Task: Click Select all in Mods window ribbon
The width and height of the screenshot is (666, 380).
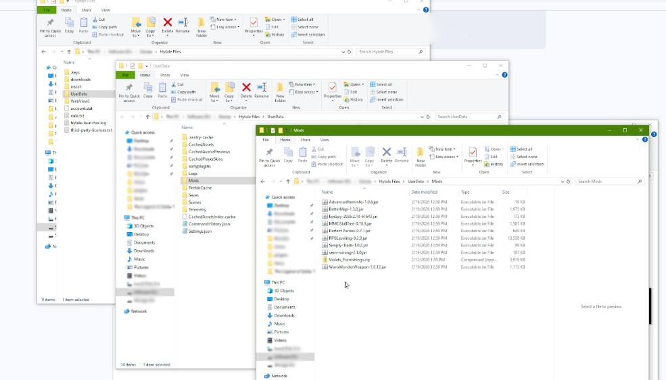Action: (x=521, y=149)
